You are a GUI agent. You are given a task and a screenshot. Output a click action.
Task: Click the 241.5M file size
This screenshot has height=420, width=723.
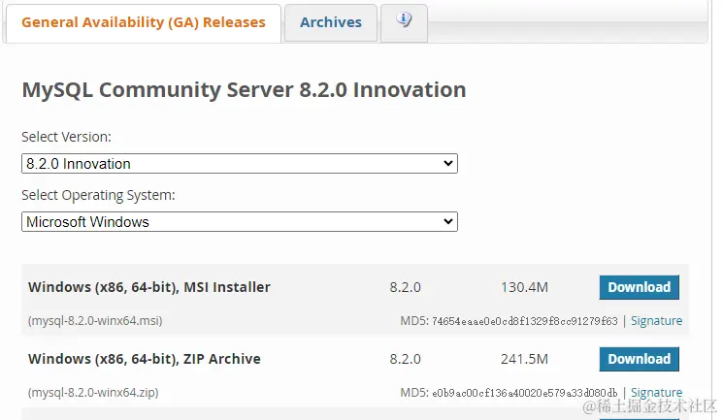tap(524, 359)
